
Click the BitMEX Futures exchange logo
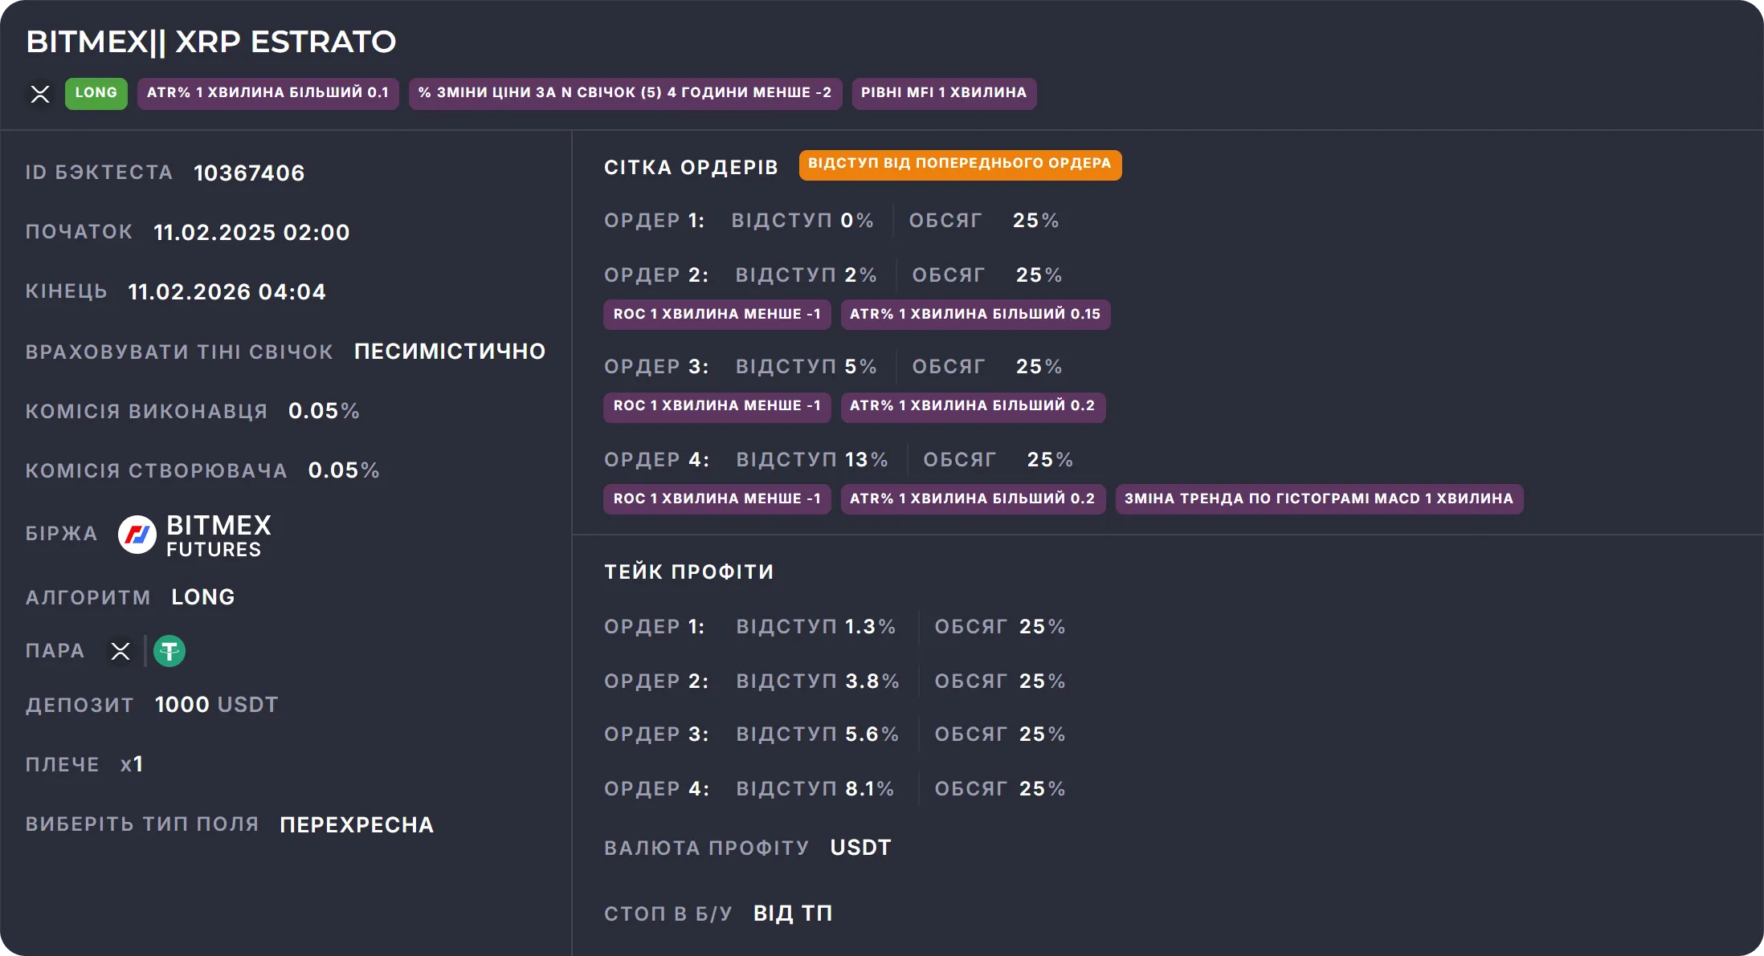point(138,535)
